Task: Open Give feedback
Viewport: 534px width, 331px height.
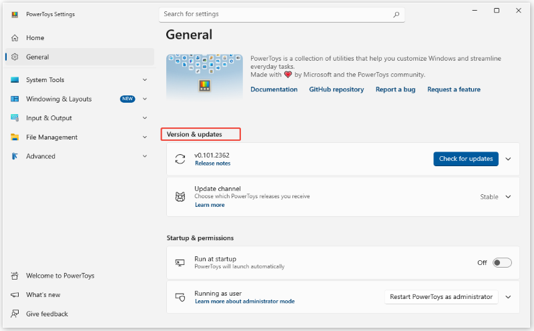Action: pos(79,314)
